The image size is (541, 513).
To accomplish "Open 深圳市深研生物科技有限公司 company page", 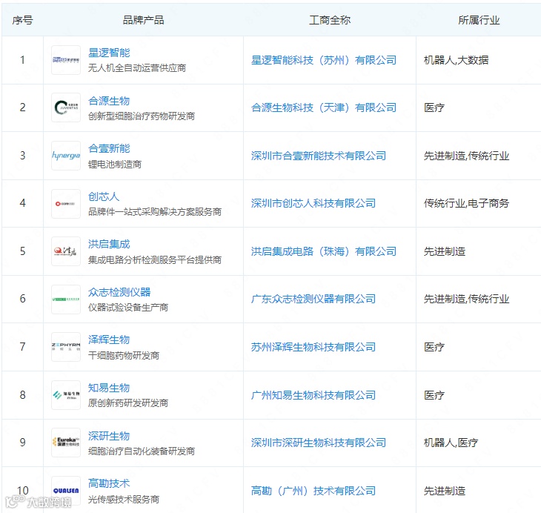I will [319, 443].
